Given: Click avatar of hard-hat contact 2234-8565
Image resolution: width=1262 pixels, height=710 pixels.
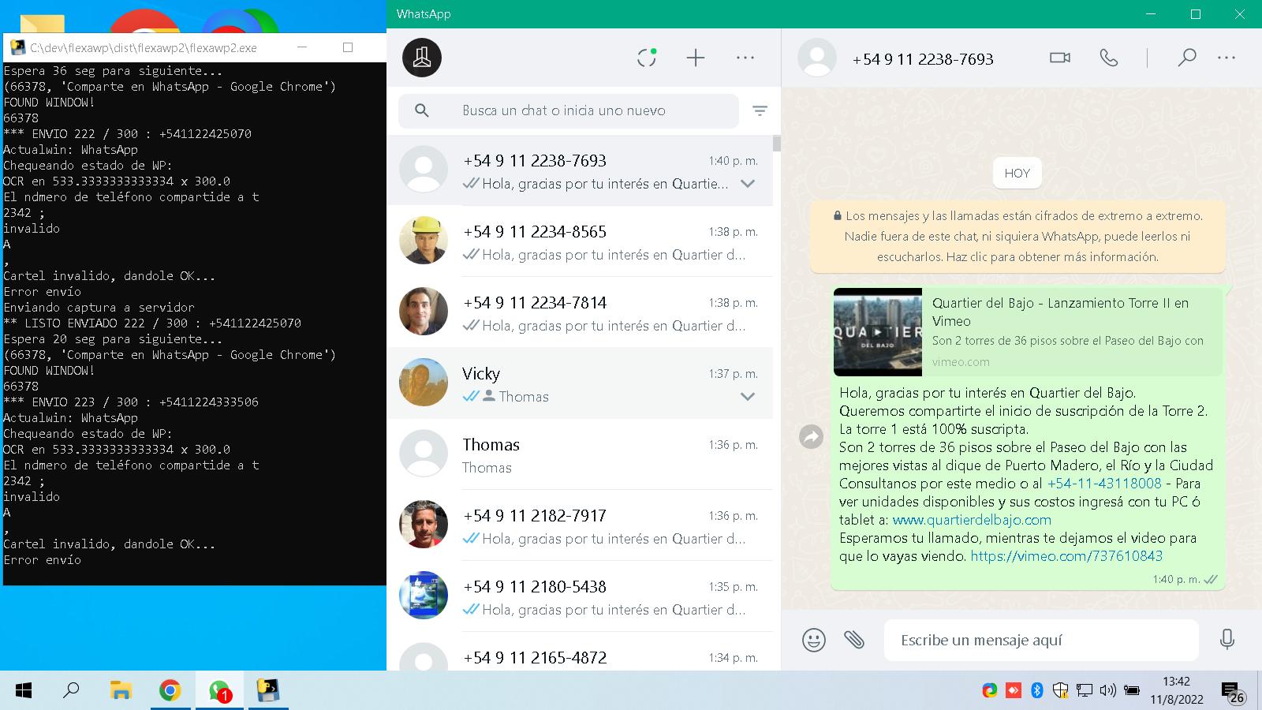Looking at the screenshot, I should tap(424, 240).
